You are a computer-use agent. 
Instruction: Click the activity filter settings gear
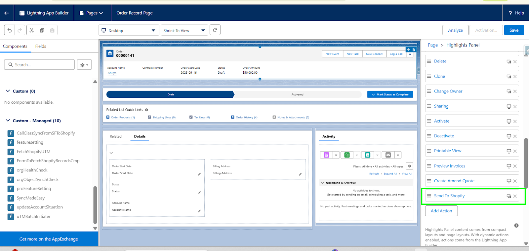point(409,166)
